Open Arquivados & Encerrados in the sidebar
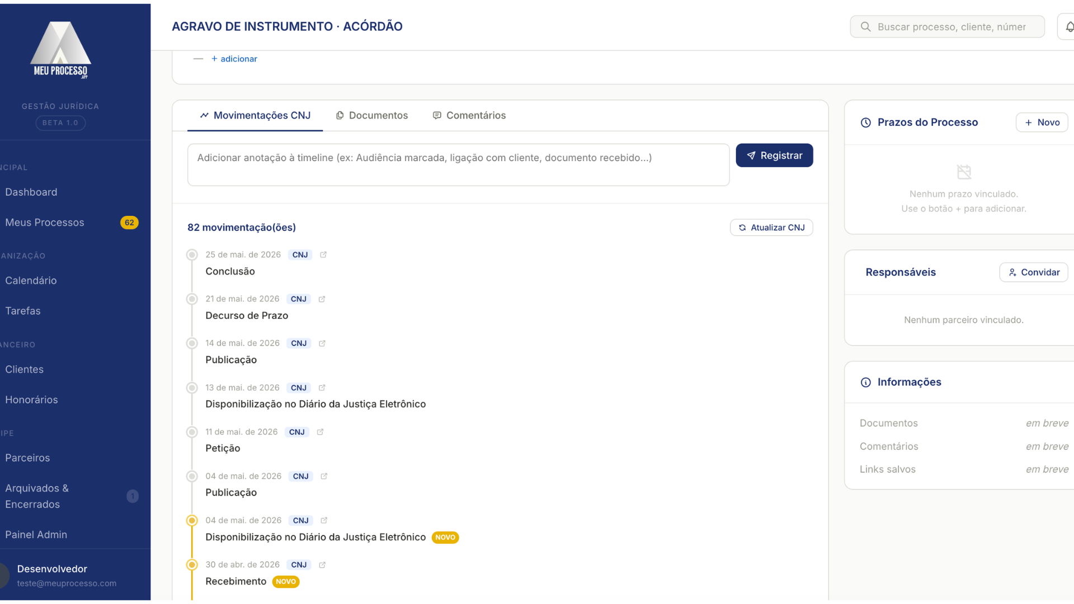 (37, 496)
